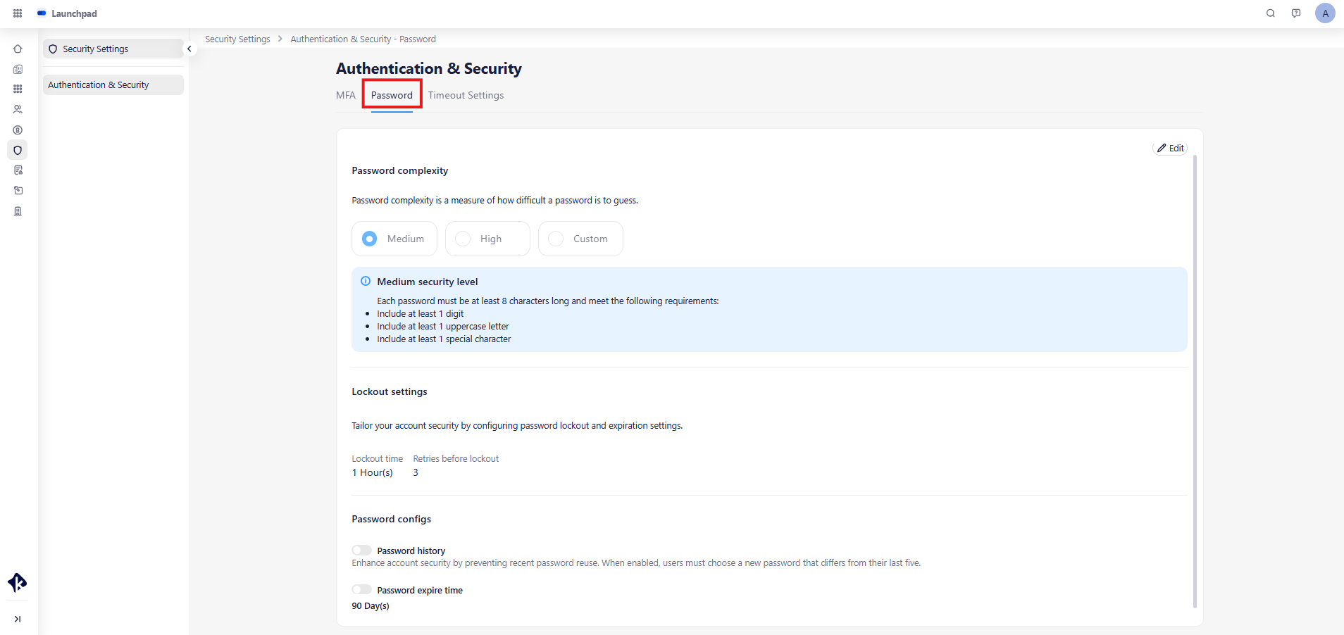
Task: Switch to the MFA tab
Action: (345, 95)
